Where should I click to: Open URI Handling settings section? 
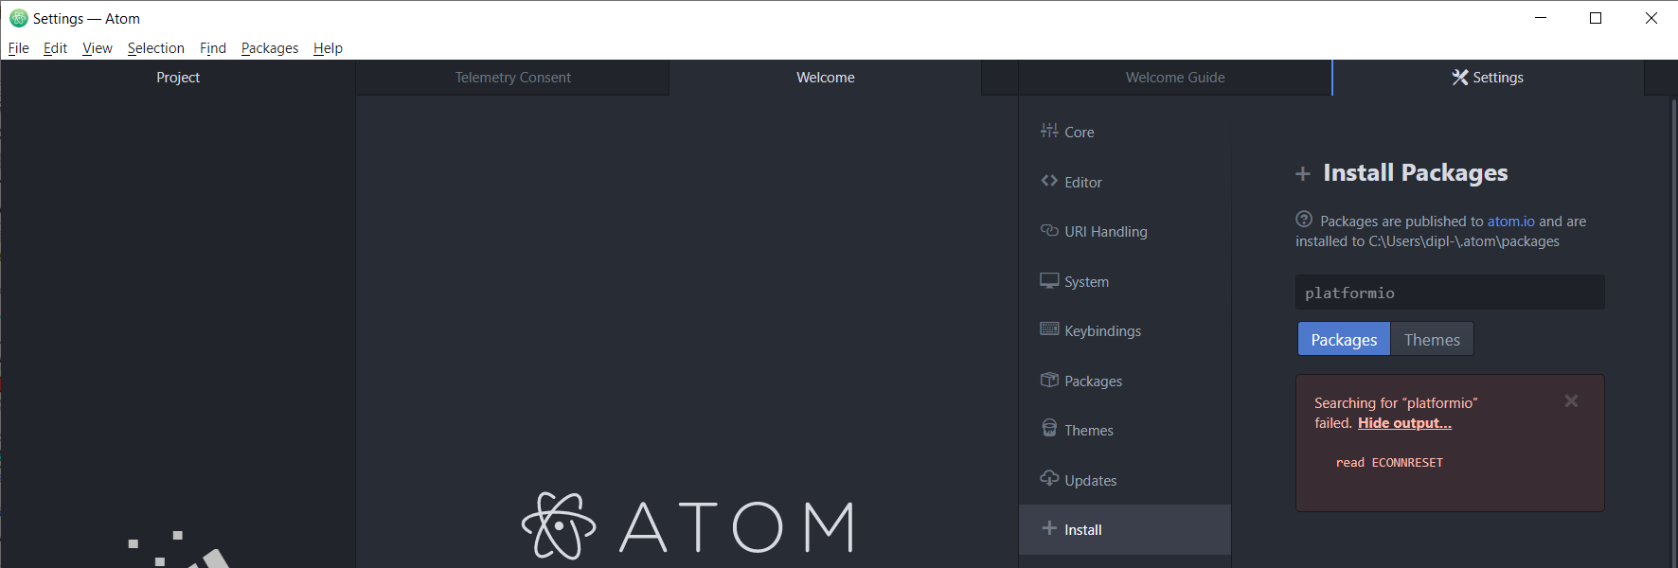click(1125, 231)
